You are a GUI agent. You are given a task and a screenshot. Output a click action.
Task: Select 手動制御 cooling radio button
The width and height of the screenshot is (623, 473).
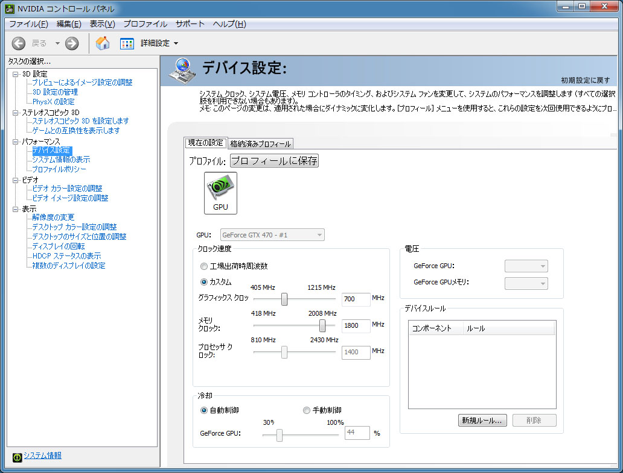pos(306,410)
